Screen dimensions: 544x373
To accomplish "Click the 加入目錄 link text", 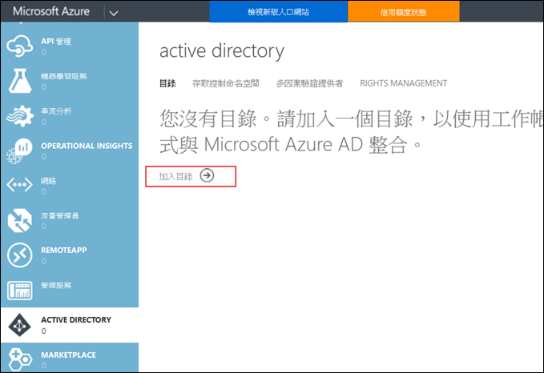I will click(175, 176).
